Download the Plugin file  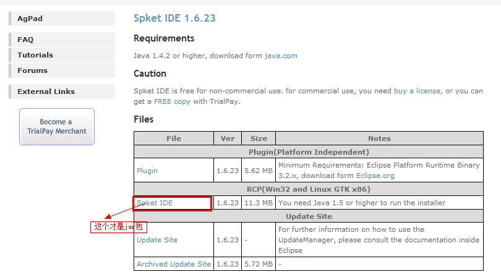tap(147, 171)
